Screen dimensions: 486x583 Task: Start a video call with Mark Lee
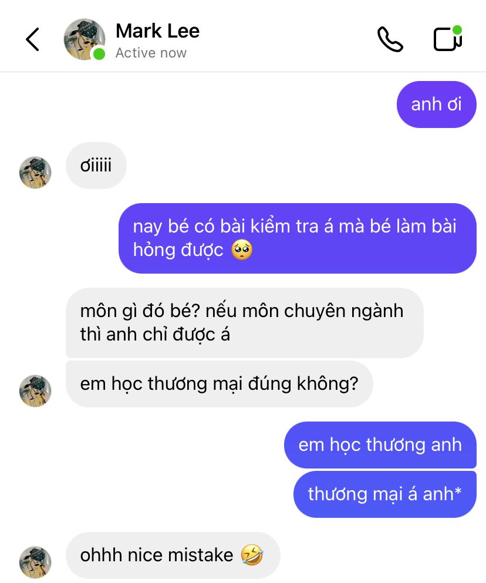448,38
